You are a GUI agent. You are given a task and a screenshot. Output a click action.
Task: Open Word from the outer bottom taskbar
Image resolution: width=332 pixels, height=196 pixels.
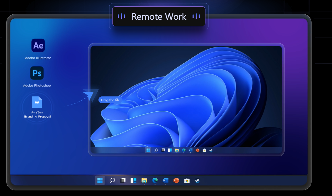165,180
